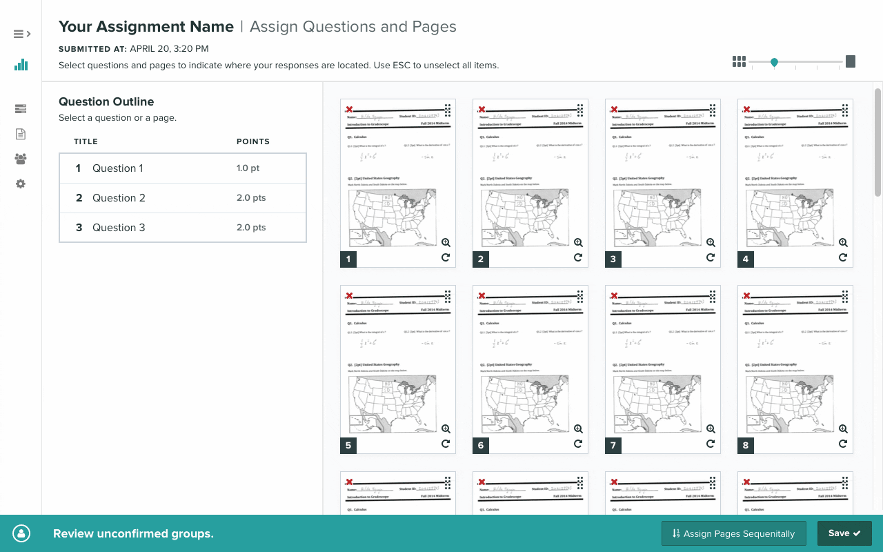The height and width of the screenshot is (552, 883).
Task: Select Question 2 in the outline
Action: [183, 198]
